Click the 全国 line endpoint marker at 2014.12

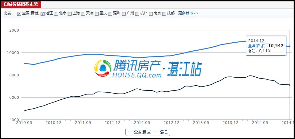(289, 46)
